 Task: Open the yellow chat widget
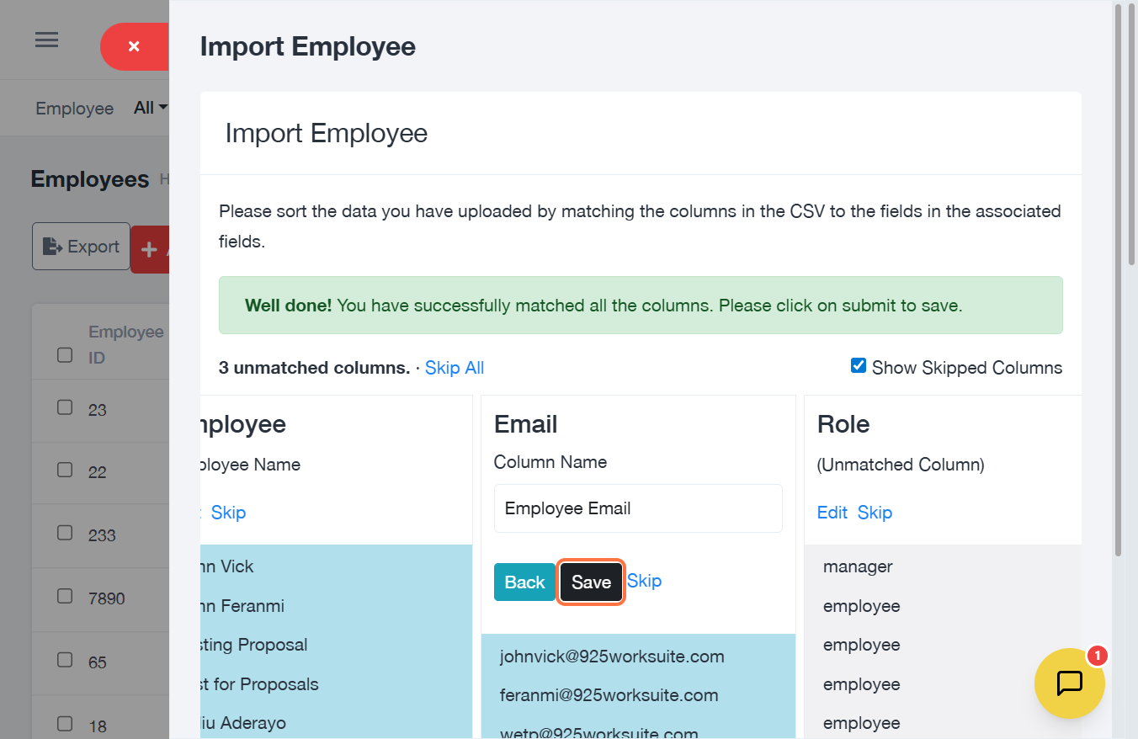(x=1069, y=683)
